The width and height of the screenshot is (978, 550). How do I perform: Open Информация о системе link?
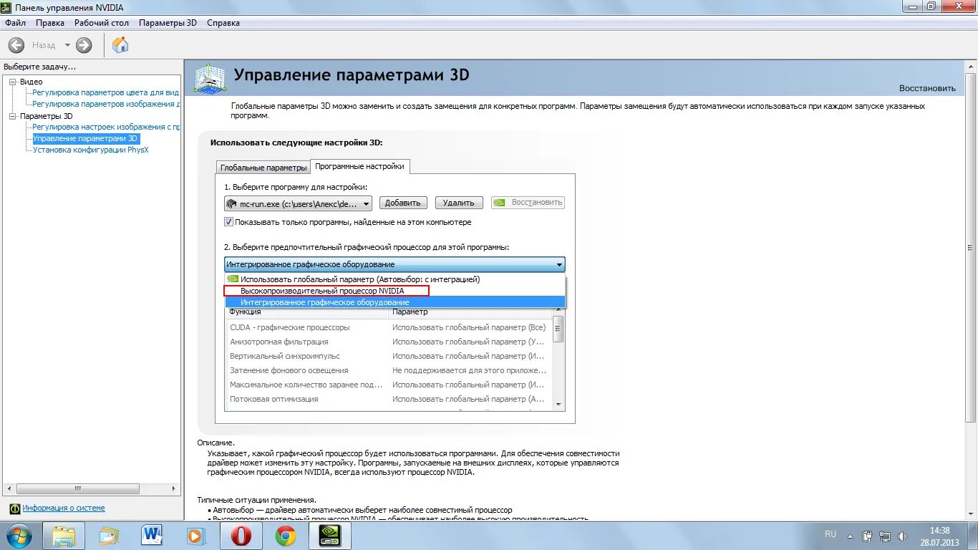click(64, 508)
